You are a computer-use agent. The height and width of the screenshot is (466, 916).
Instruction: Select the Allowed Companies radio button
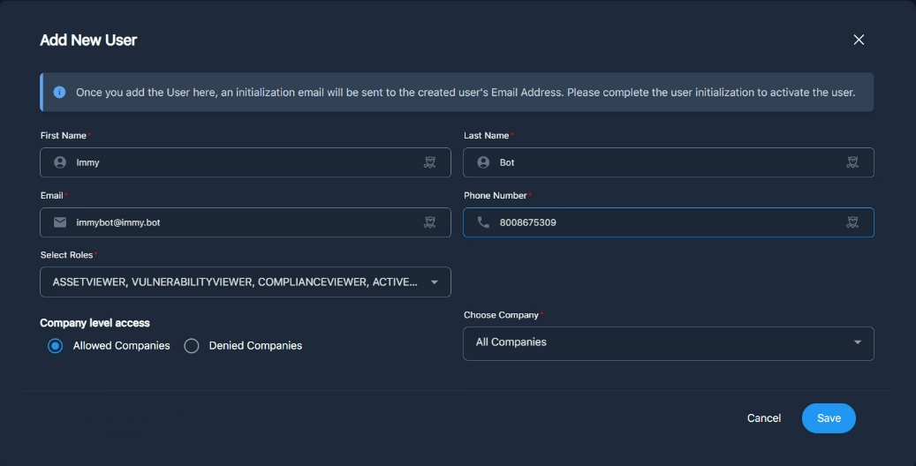tap(56, 346)
